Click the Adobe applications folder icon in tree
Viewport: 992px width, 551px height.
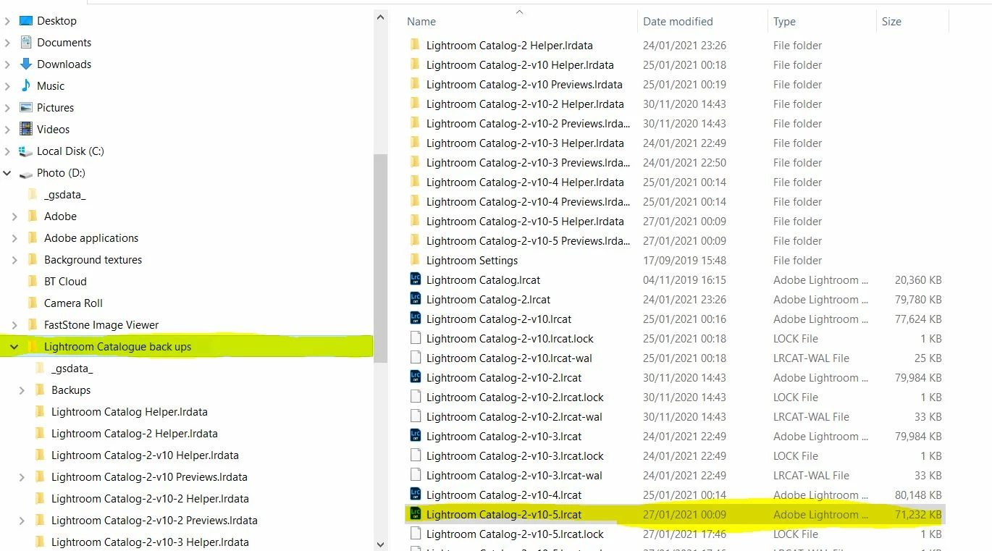[33, 237]
